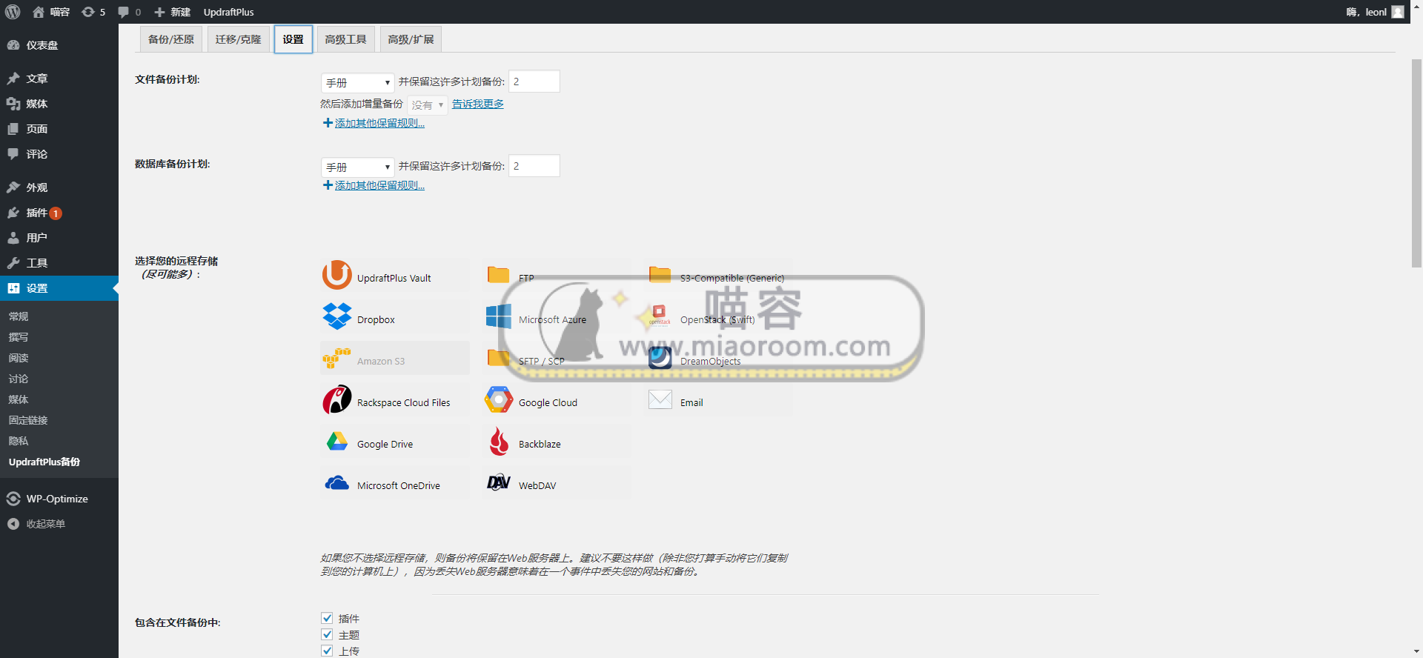Open updates indicator in admin bar
This screenshot has height=658, width=1423.
(x=93, y=12)
